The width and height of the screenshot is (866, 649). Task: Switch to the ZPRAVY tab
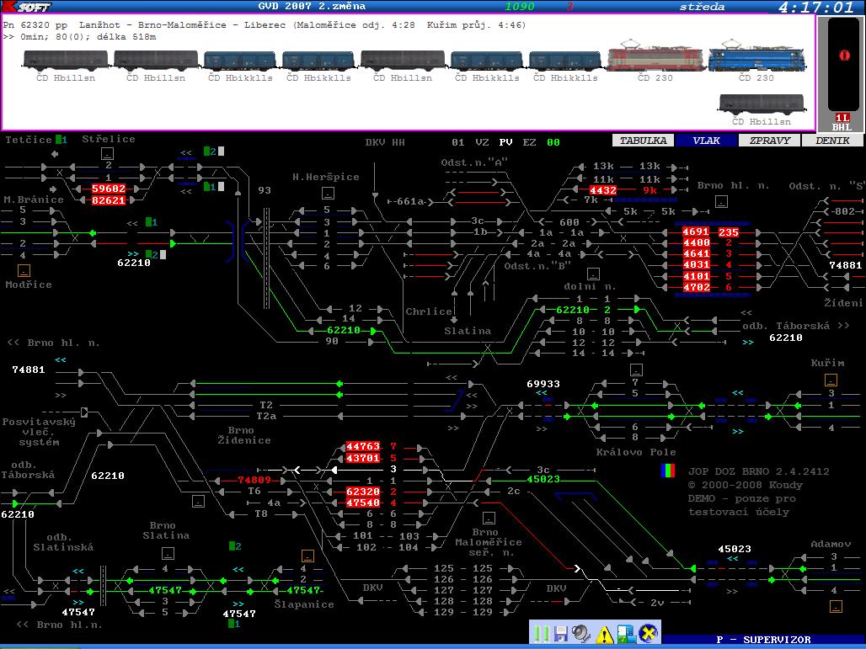[770, 141]
